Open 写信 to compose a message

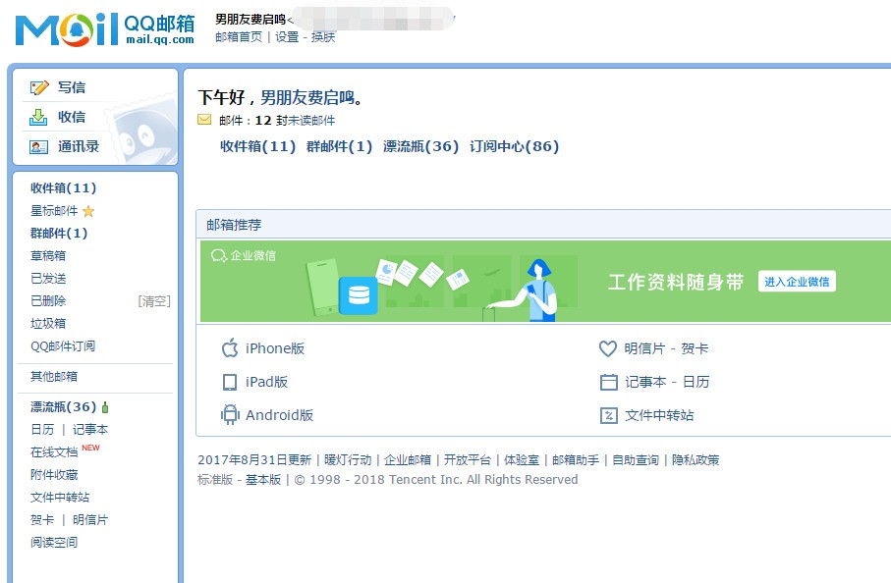72,87
